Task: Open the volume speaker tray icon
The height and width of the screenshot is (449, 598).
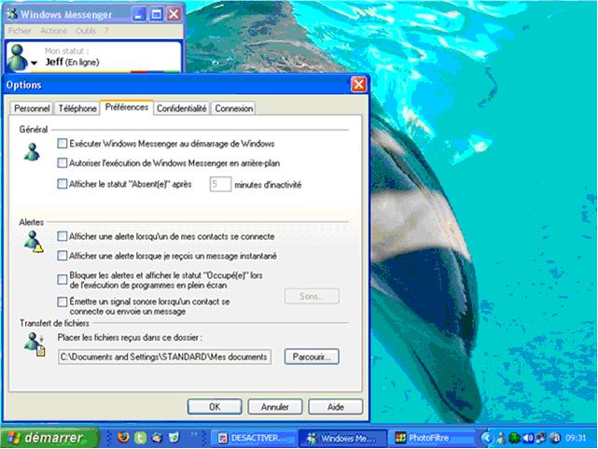Action: click(528, 438)
